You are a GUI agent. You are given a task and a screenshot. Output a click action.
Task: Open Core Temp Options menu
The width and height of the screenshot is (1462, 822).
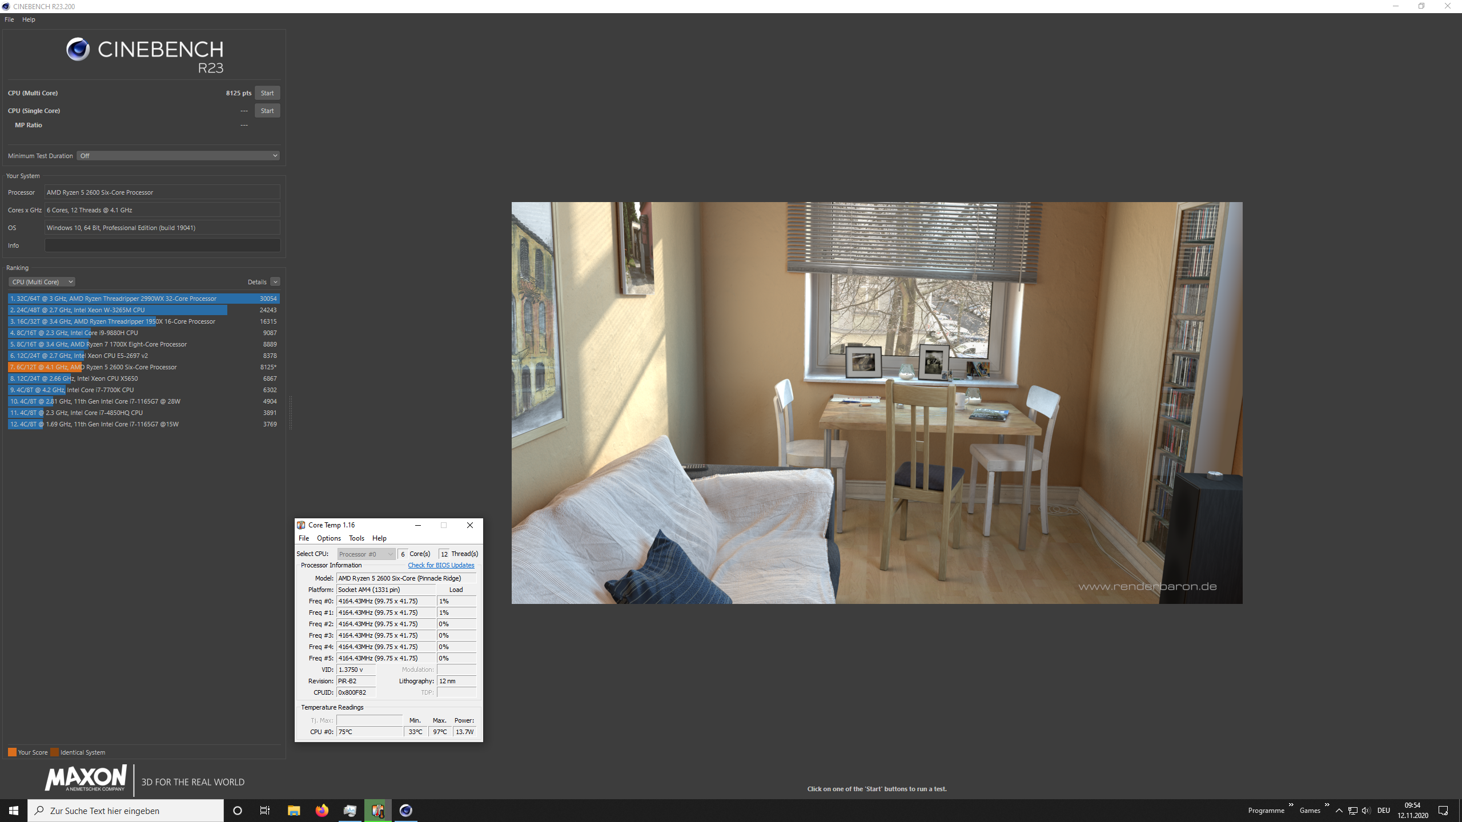click(x=329, y=538)
